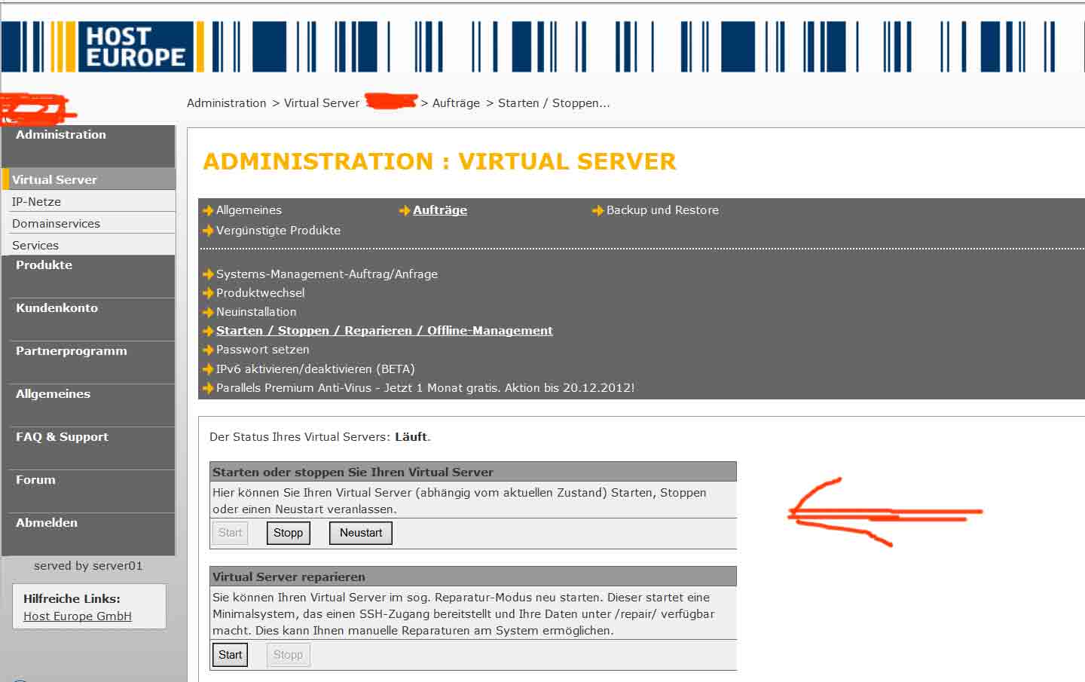The height and width of the screenshot is (682, 1085).
Task: Click arrow icon beside Aufträge tab
Action: tap(405, 211)
